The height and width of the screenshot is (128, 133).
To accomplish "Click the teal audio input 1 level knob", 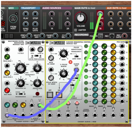I will click(x=7, y=105).
